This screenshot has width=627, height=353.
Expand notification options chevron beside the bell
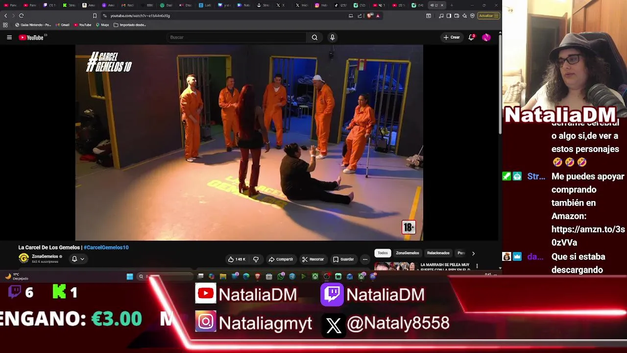82,259
